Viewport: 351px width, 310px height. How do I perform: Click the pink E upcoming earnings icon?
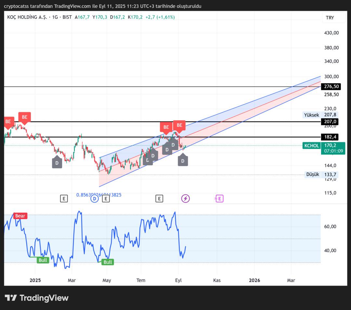pyautogui.click(x=219, y=199)
